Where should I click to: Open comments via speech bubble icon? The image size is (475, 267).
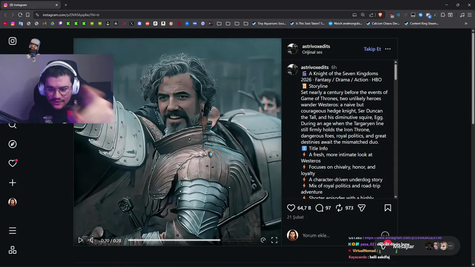319,208
